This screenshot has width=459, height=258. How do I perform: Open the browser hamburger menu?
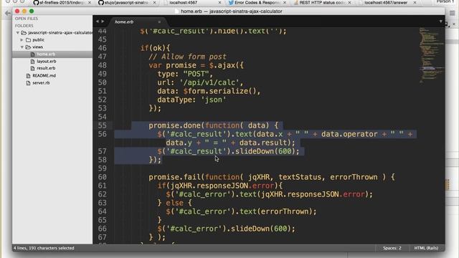tap(453, 13)
